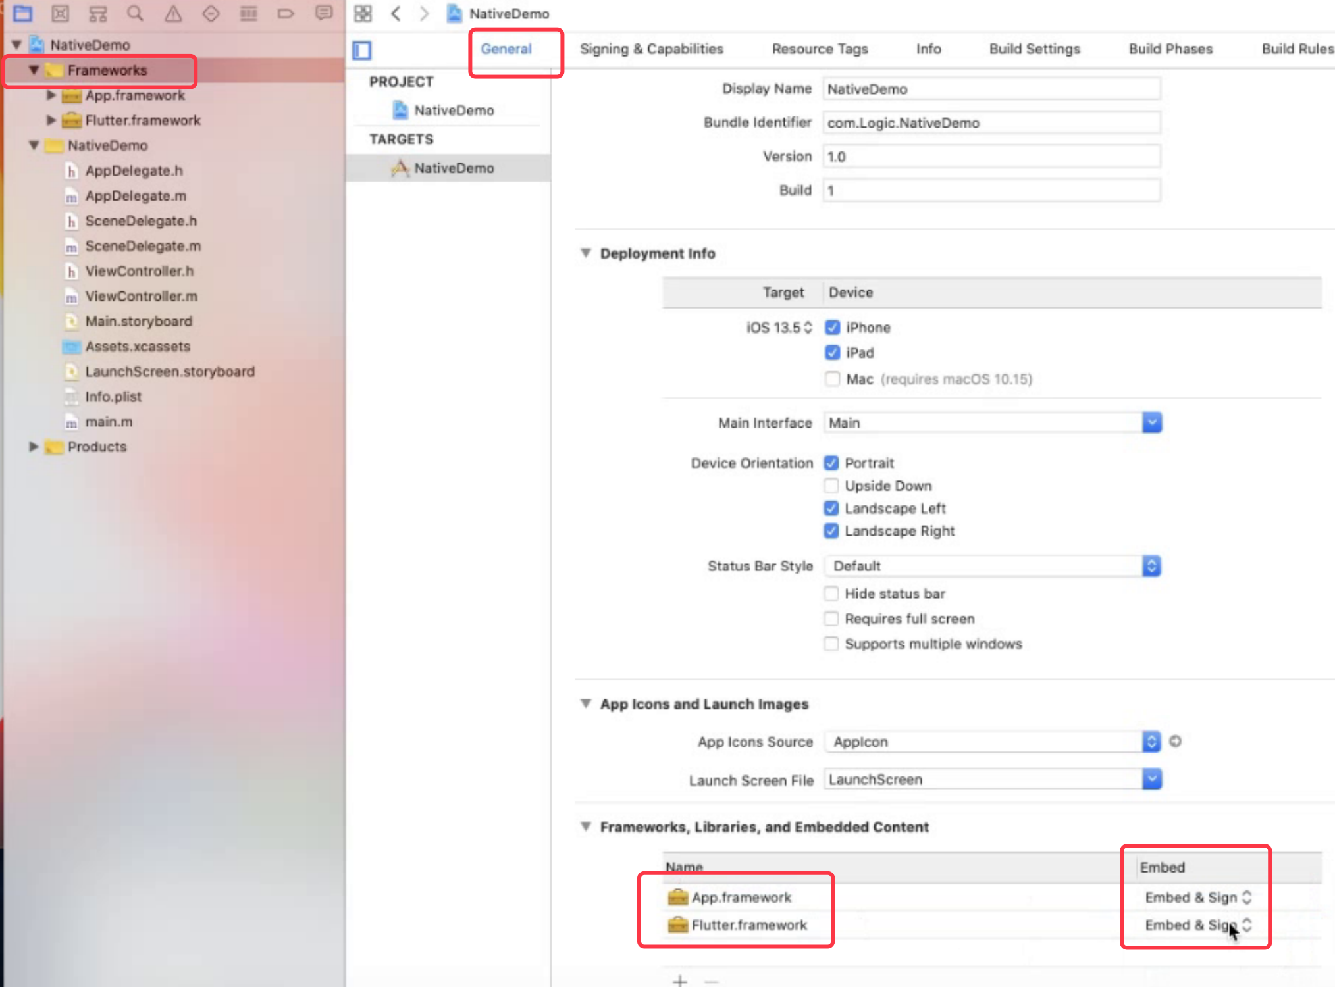Screen dimensions: 1335x987
Task: Open the Report navigator icon
Action: click(323, 13)
